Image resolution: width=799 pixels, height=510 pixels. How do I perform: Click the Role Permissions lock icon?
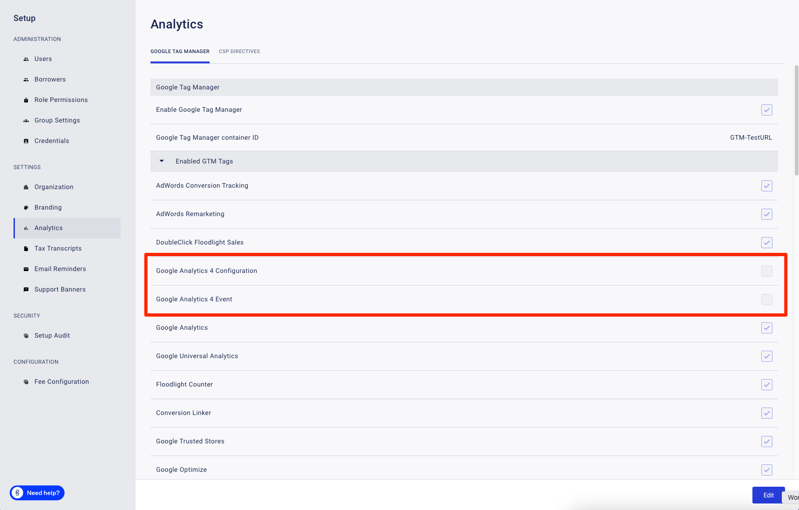[26, 100]
